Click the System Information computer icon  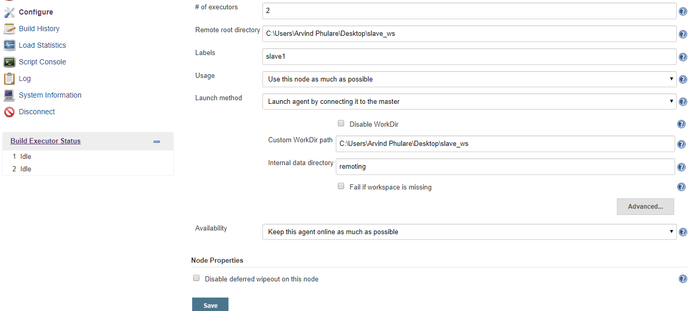[x=9, y=95]
